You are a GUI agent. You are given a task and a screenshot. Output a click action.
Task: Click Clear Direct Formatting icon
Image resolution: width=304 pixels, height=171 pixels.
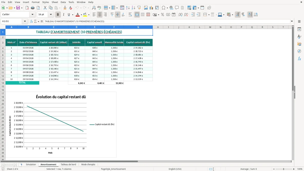71,8
